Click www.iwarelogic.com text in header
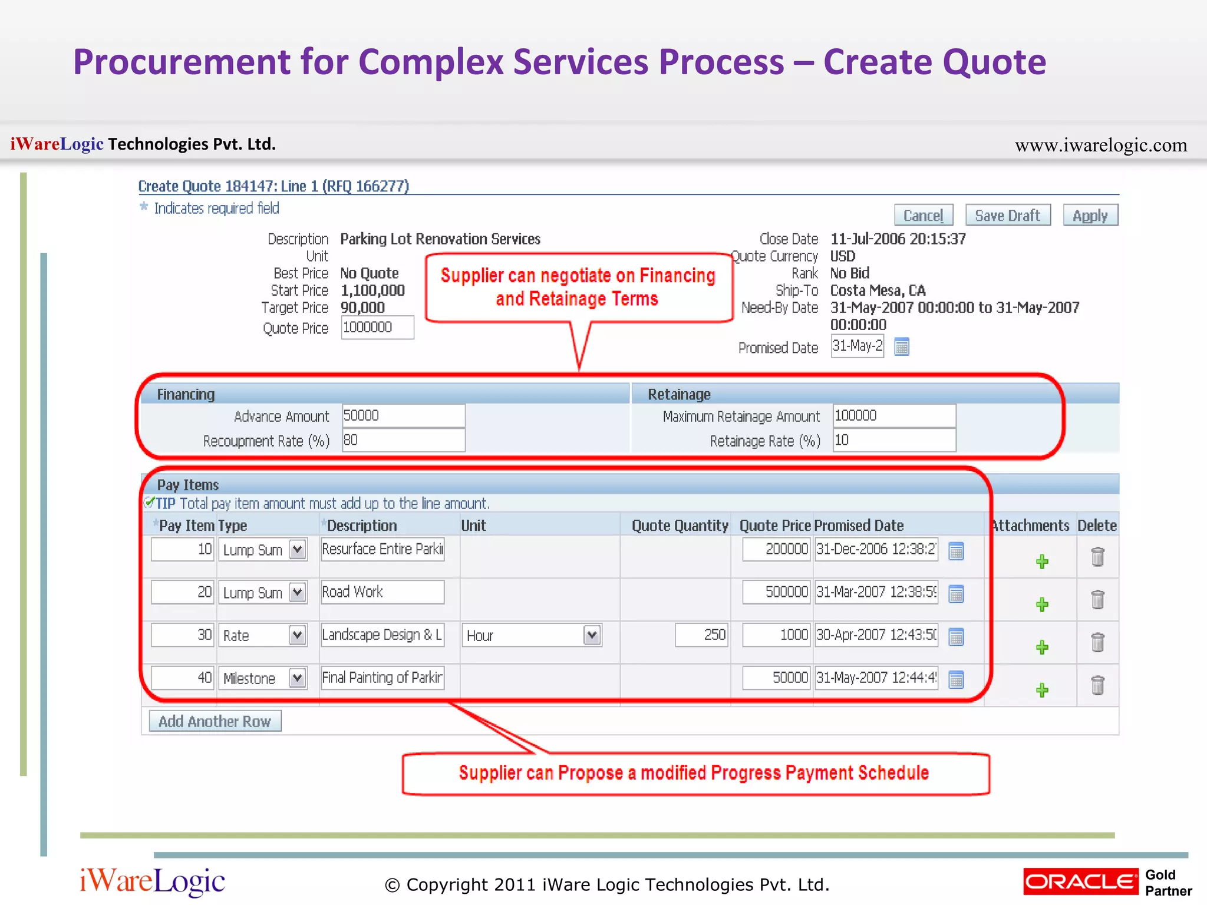This screenshot has height=905, width=1207. [1101, 145]
